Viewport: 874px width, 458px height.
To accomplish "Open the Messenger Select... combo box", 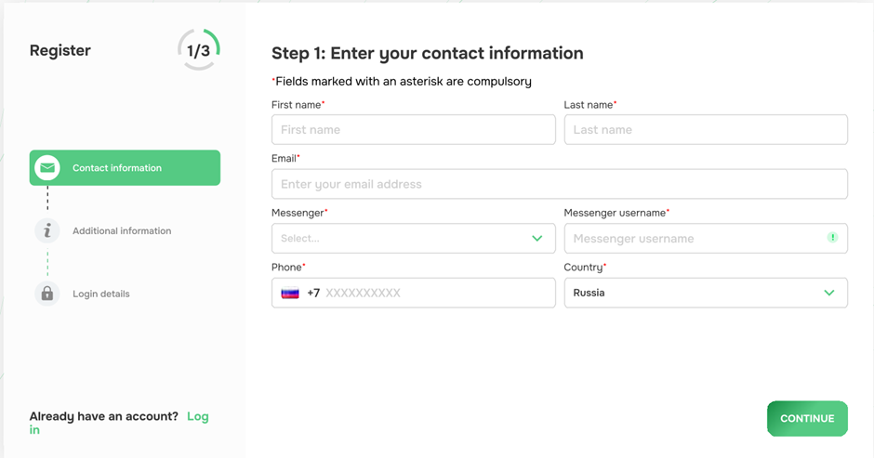I will (414, 239).
